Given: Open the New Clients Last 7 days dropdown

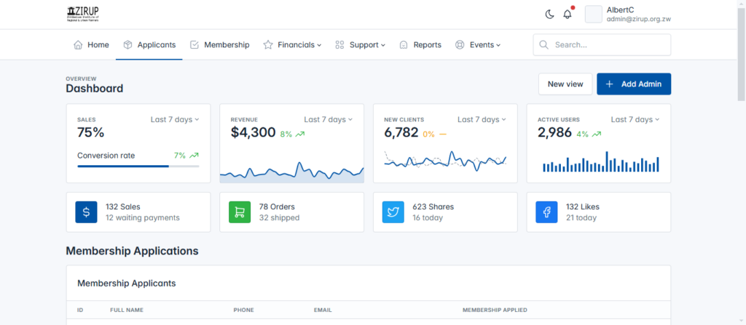Looking at the screenshot, I should click(x=482, y=119).
